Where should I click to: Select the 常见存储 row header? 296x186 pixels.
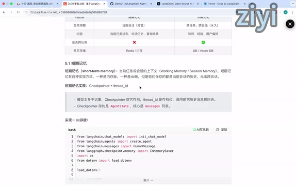coord(79,51)
